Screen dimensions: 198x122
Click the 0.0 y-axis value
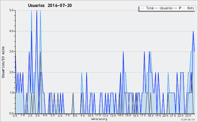[x=11, y=113]
